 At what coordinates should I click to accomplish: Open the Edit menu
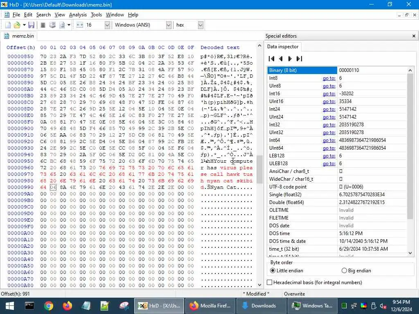coord(28,15)
